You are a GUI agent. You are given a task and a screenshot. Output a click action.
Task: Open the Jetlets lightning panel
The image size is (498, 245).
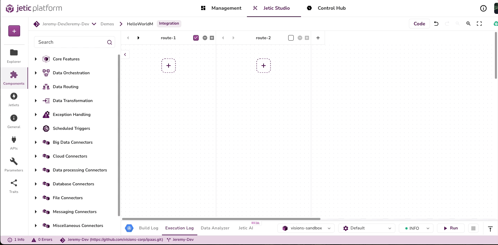tap(14, 99)
